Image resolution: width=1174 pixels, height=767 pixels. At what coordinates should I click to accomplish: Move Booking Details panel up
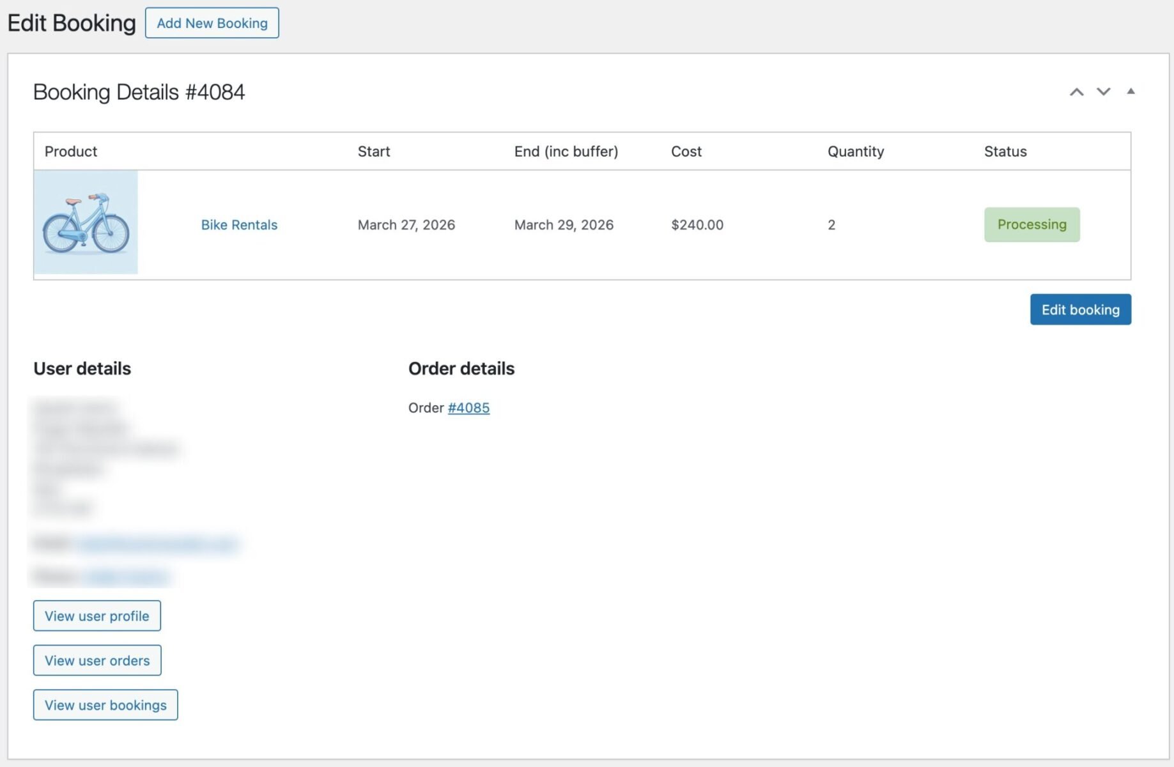tap(1077, 92)
